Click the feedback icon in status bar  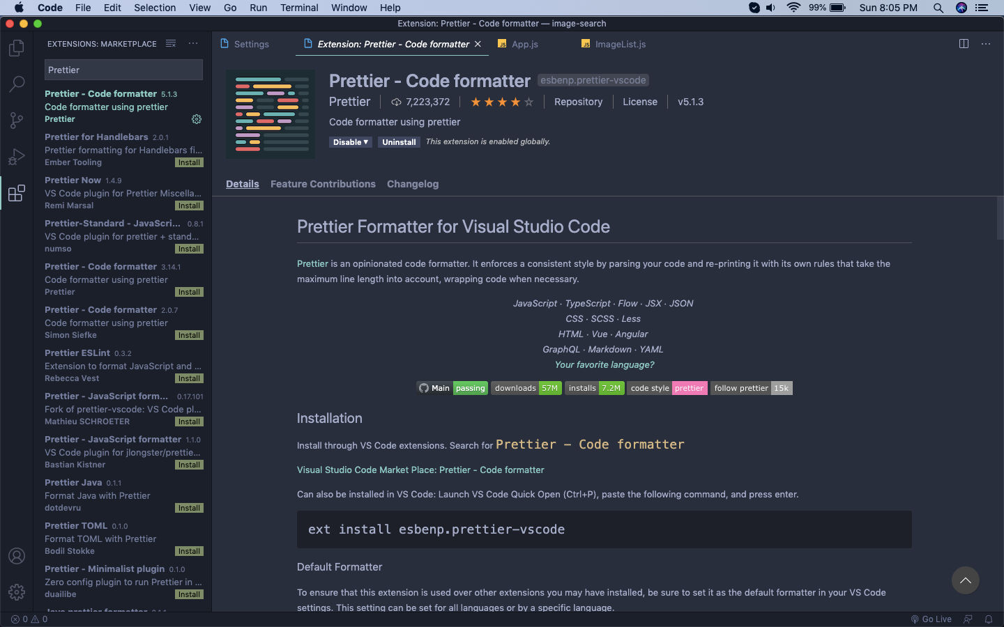(x=968, y=619)
